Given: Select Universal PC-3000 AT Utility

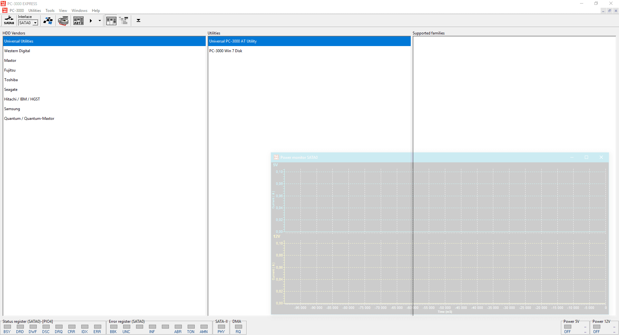Looking at the screenshot, I should click(309, 41).
